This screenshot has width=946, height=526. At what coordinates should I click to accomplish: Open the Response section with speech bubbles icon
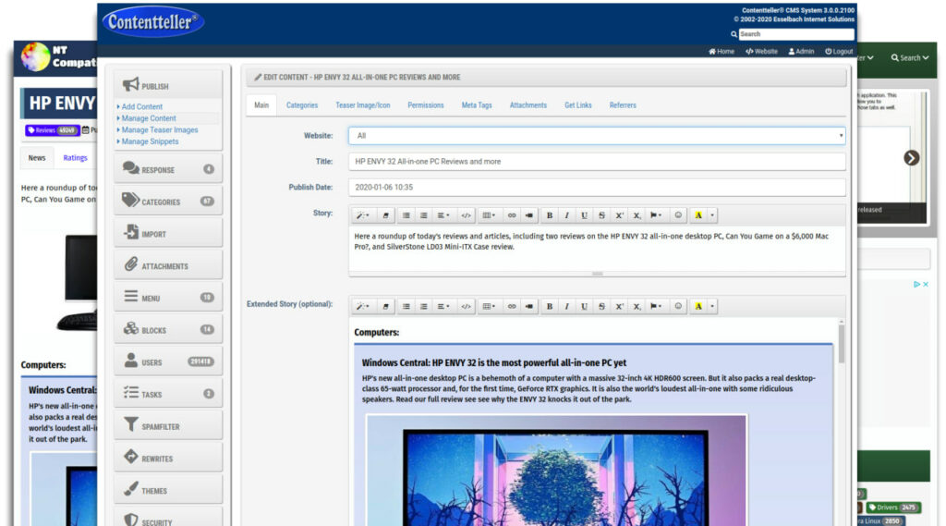[168, 169]
